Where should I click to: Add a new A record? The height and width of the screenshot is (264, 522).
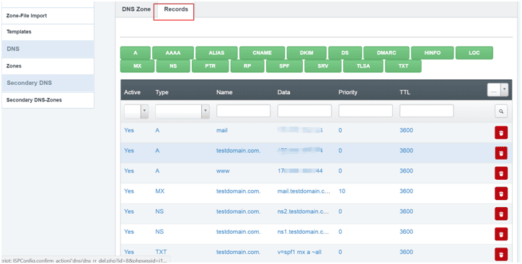click(135, 53)
